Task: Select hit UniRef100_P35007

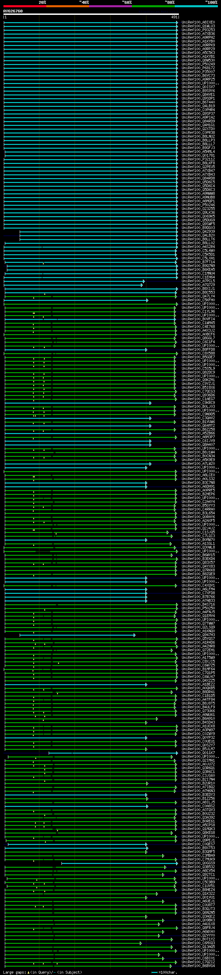Action: coord(198,72)
